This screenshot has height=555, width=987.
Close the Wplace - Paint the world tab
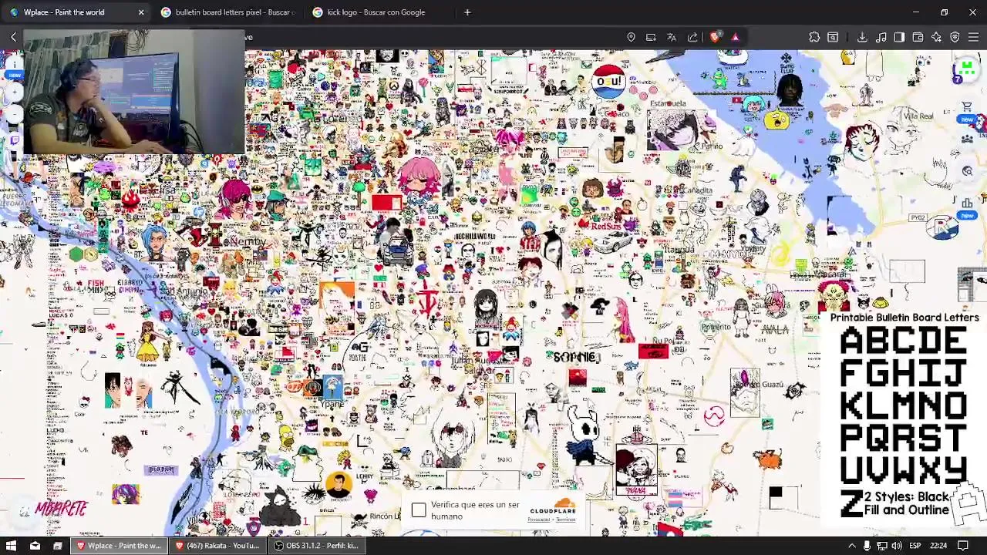(141, 12)
